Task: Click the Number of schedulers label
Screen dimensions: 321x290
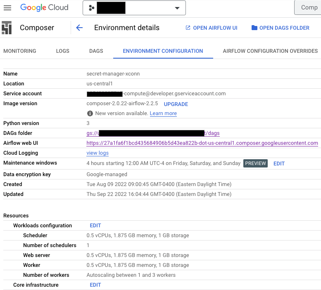Action: 50,245
